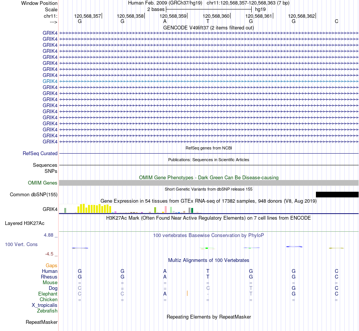Click the ---> strand direction label
Viewport: 359px width, 331px height.
(53, 22)
